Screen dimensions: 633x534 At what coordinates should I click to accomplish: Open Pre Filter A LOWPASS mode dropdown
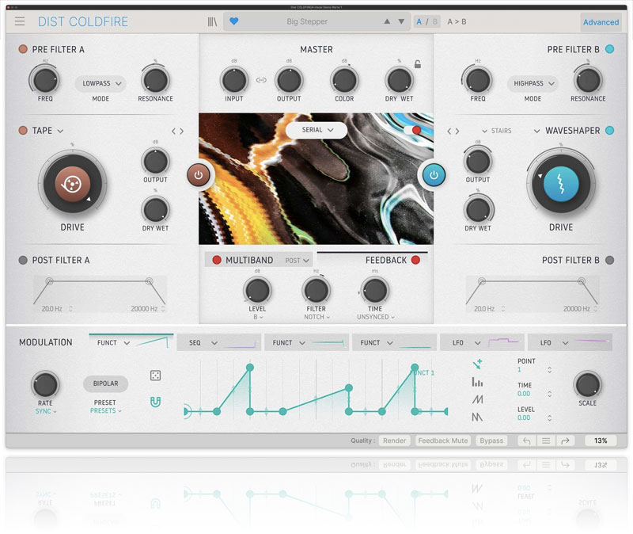click(100, 82)
